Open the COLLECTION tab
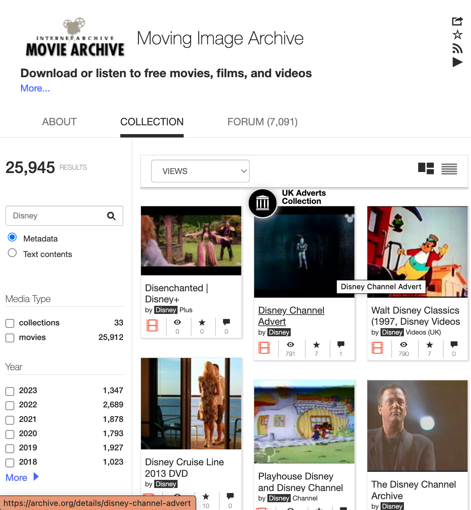 152,122
